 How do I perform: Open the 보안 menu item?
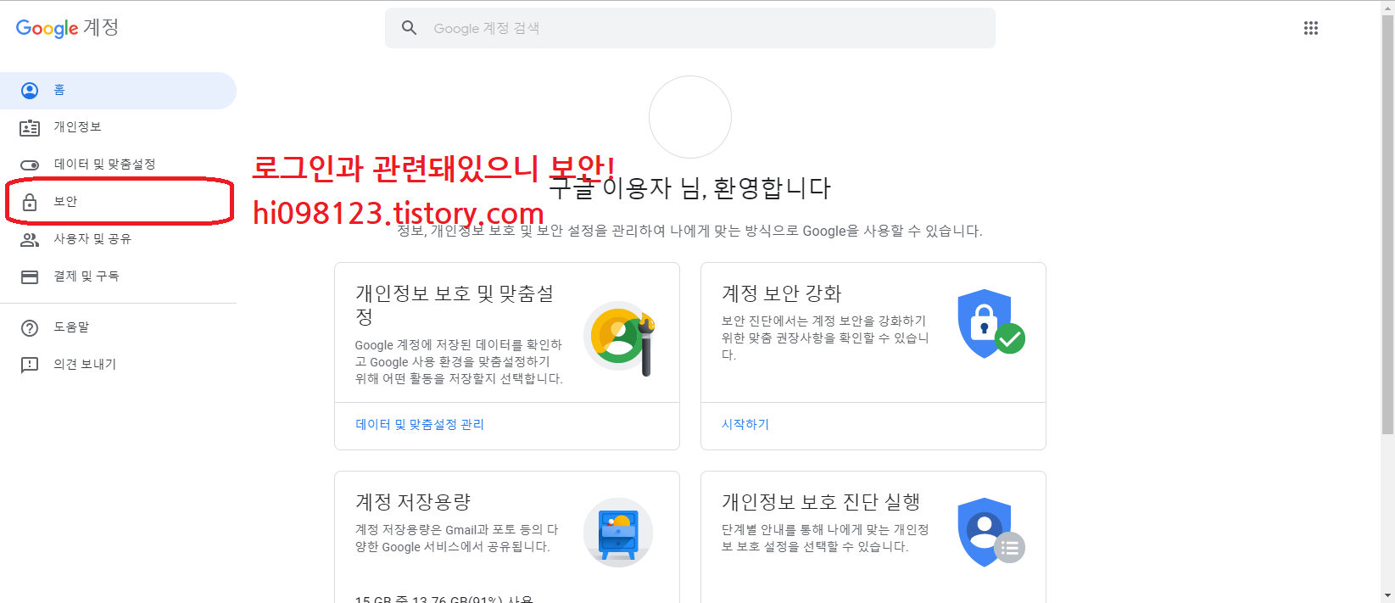coord(118,202)
